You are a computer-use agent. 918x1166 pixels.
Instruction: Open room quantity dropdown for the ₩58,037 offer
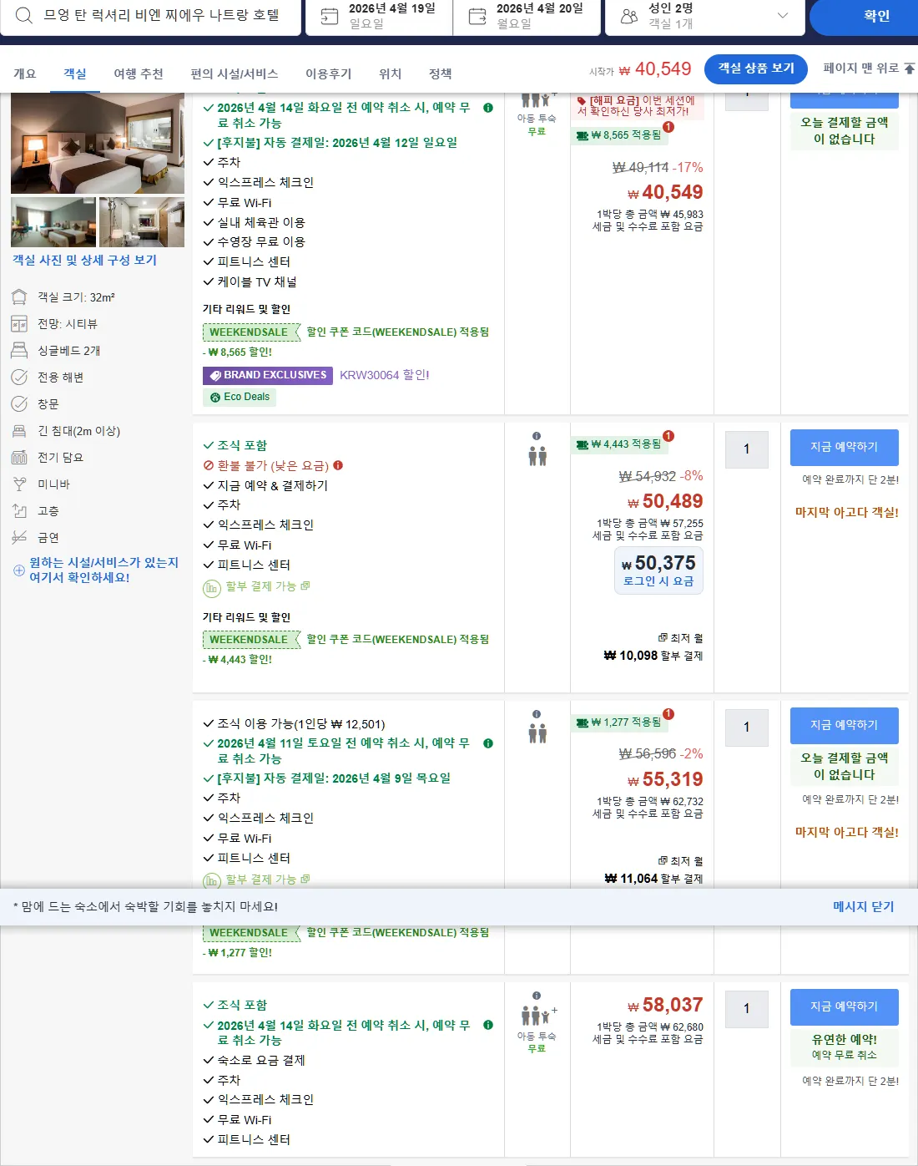click(747, 1009)
